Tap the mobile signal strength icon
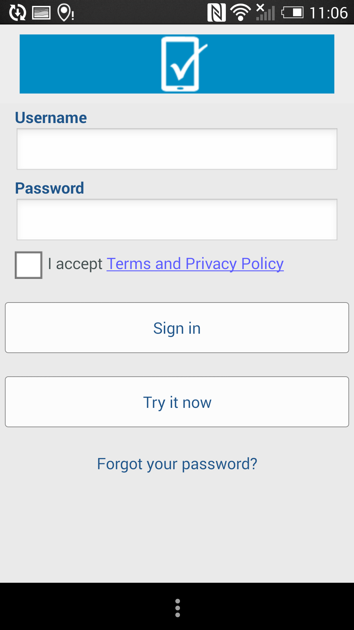354x630 pixels. click(265, 12)
